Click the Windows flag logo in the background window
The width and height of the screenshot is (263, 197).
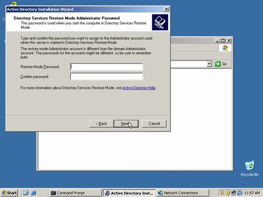point(225,48)
